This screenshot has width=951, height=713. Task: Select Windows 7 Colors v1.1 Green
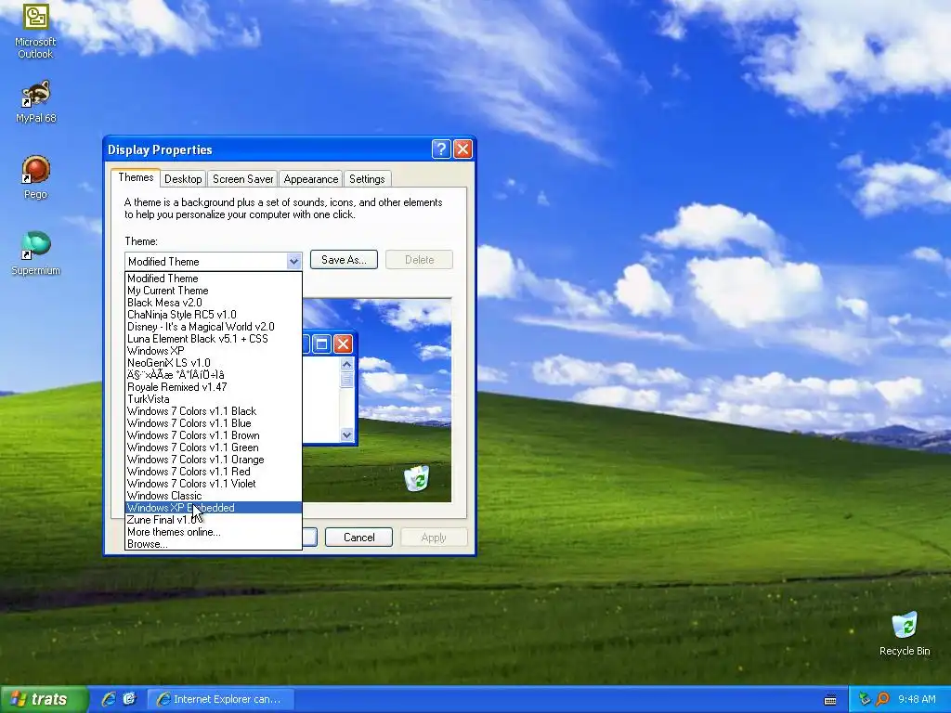[x=213, y=447]
